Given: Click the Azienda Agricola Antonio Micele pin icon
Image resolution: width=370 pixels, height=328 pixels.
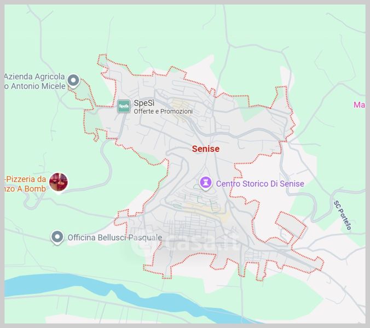Looking at the screenshot, I should point(73,81).
